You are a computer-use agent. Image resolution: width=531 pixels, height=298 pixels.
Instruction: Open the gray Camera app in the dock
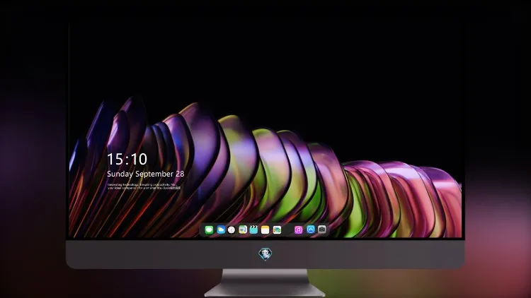[x=322, y=230]
